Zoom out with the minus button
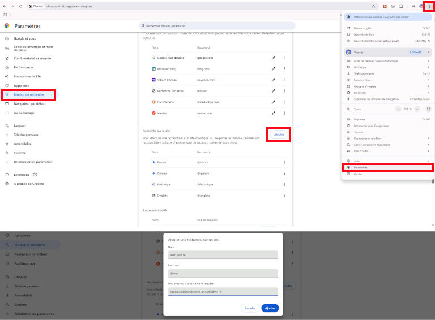The width and height of the screenshot is (435, 320). [399, 109]
